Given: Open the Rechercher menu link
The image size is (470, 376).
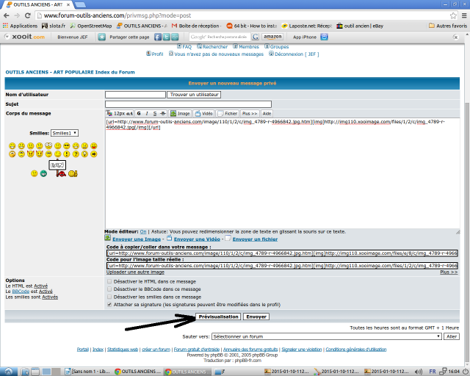Looking at the screenshot, I should [212, 47].
